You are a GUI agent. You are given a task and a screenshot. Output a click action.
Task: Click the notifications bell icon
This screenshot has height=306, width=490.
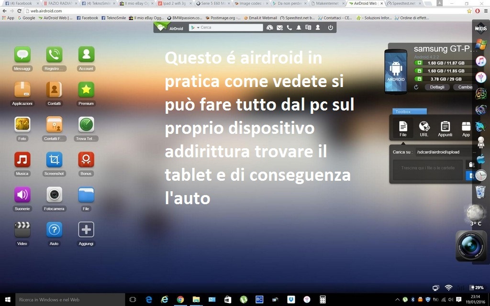(299, 28)
